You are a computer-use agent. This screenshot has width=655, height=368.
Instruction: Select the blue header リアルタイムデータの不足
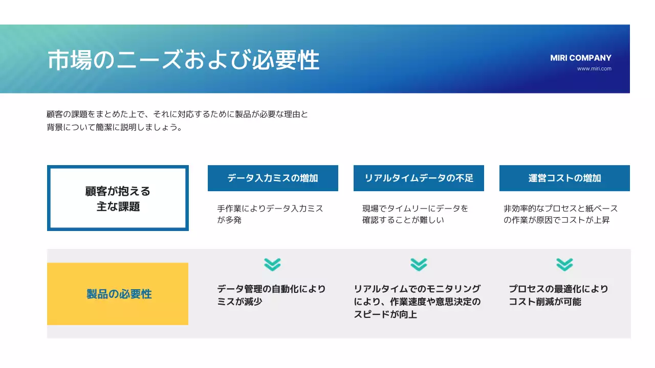point(418,178)
